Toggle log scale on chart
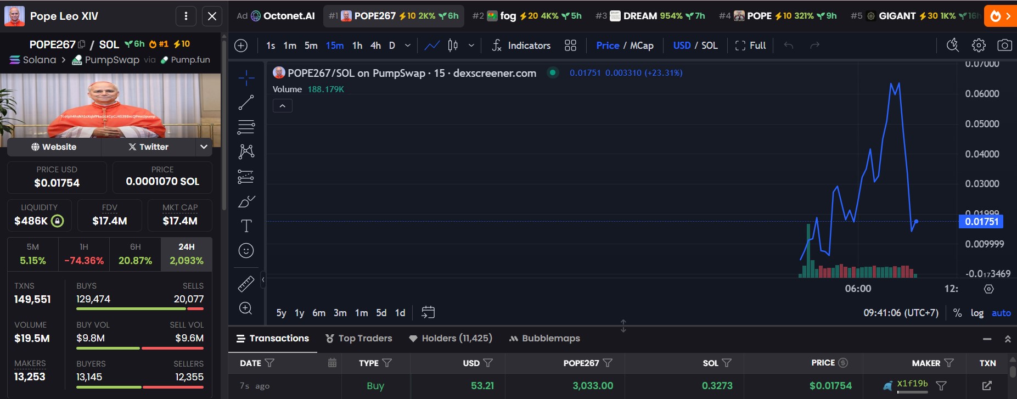Viewport: 1017px width, 399px height. click(x=977, y=313)
